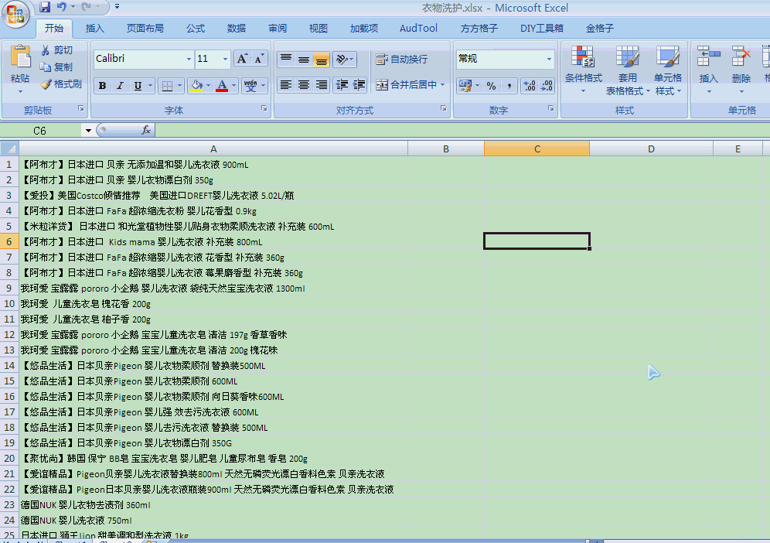
Task: Click the Save icon in quick access toolbar
Action: click(x=45, y=8)
